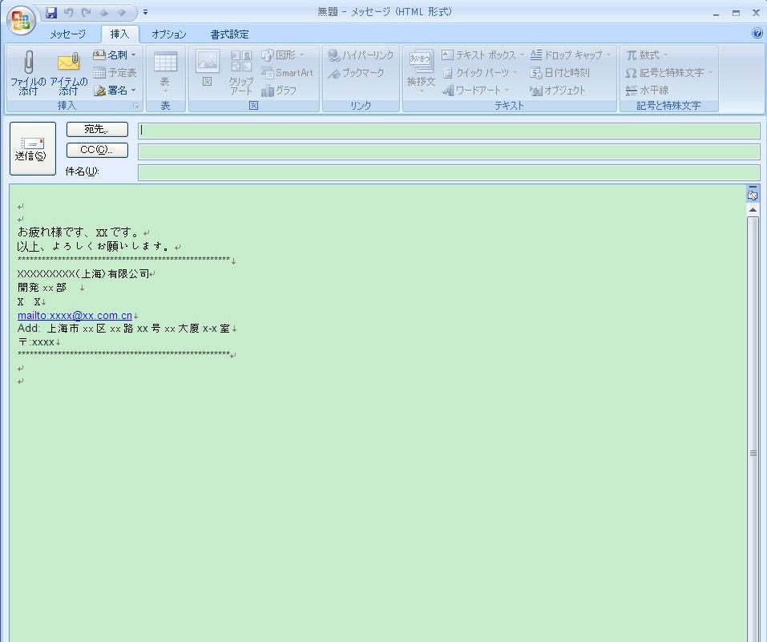The height and width of the screenshot is (642, 767).
Task: Insert a ブックマーク bookmark
Action: click(x=351, y=72)
